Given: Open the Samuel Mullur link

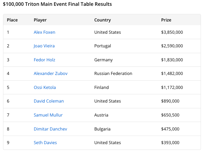Looking at the screenshot, I should [48, 115].
